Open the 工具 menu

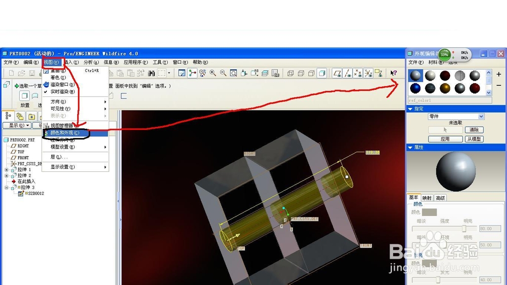coord(160,62)
